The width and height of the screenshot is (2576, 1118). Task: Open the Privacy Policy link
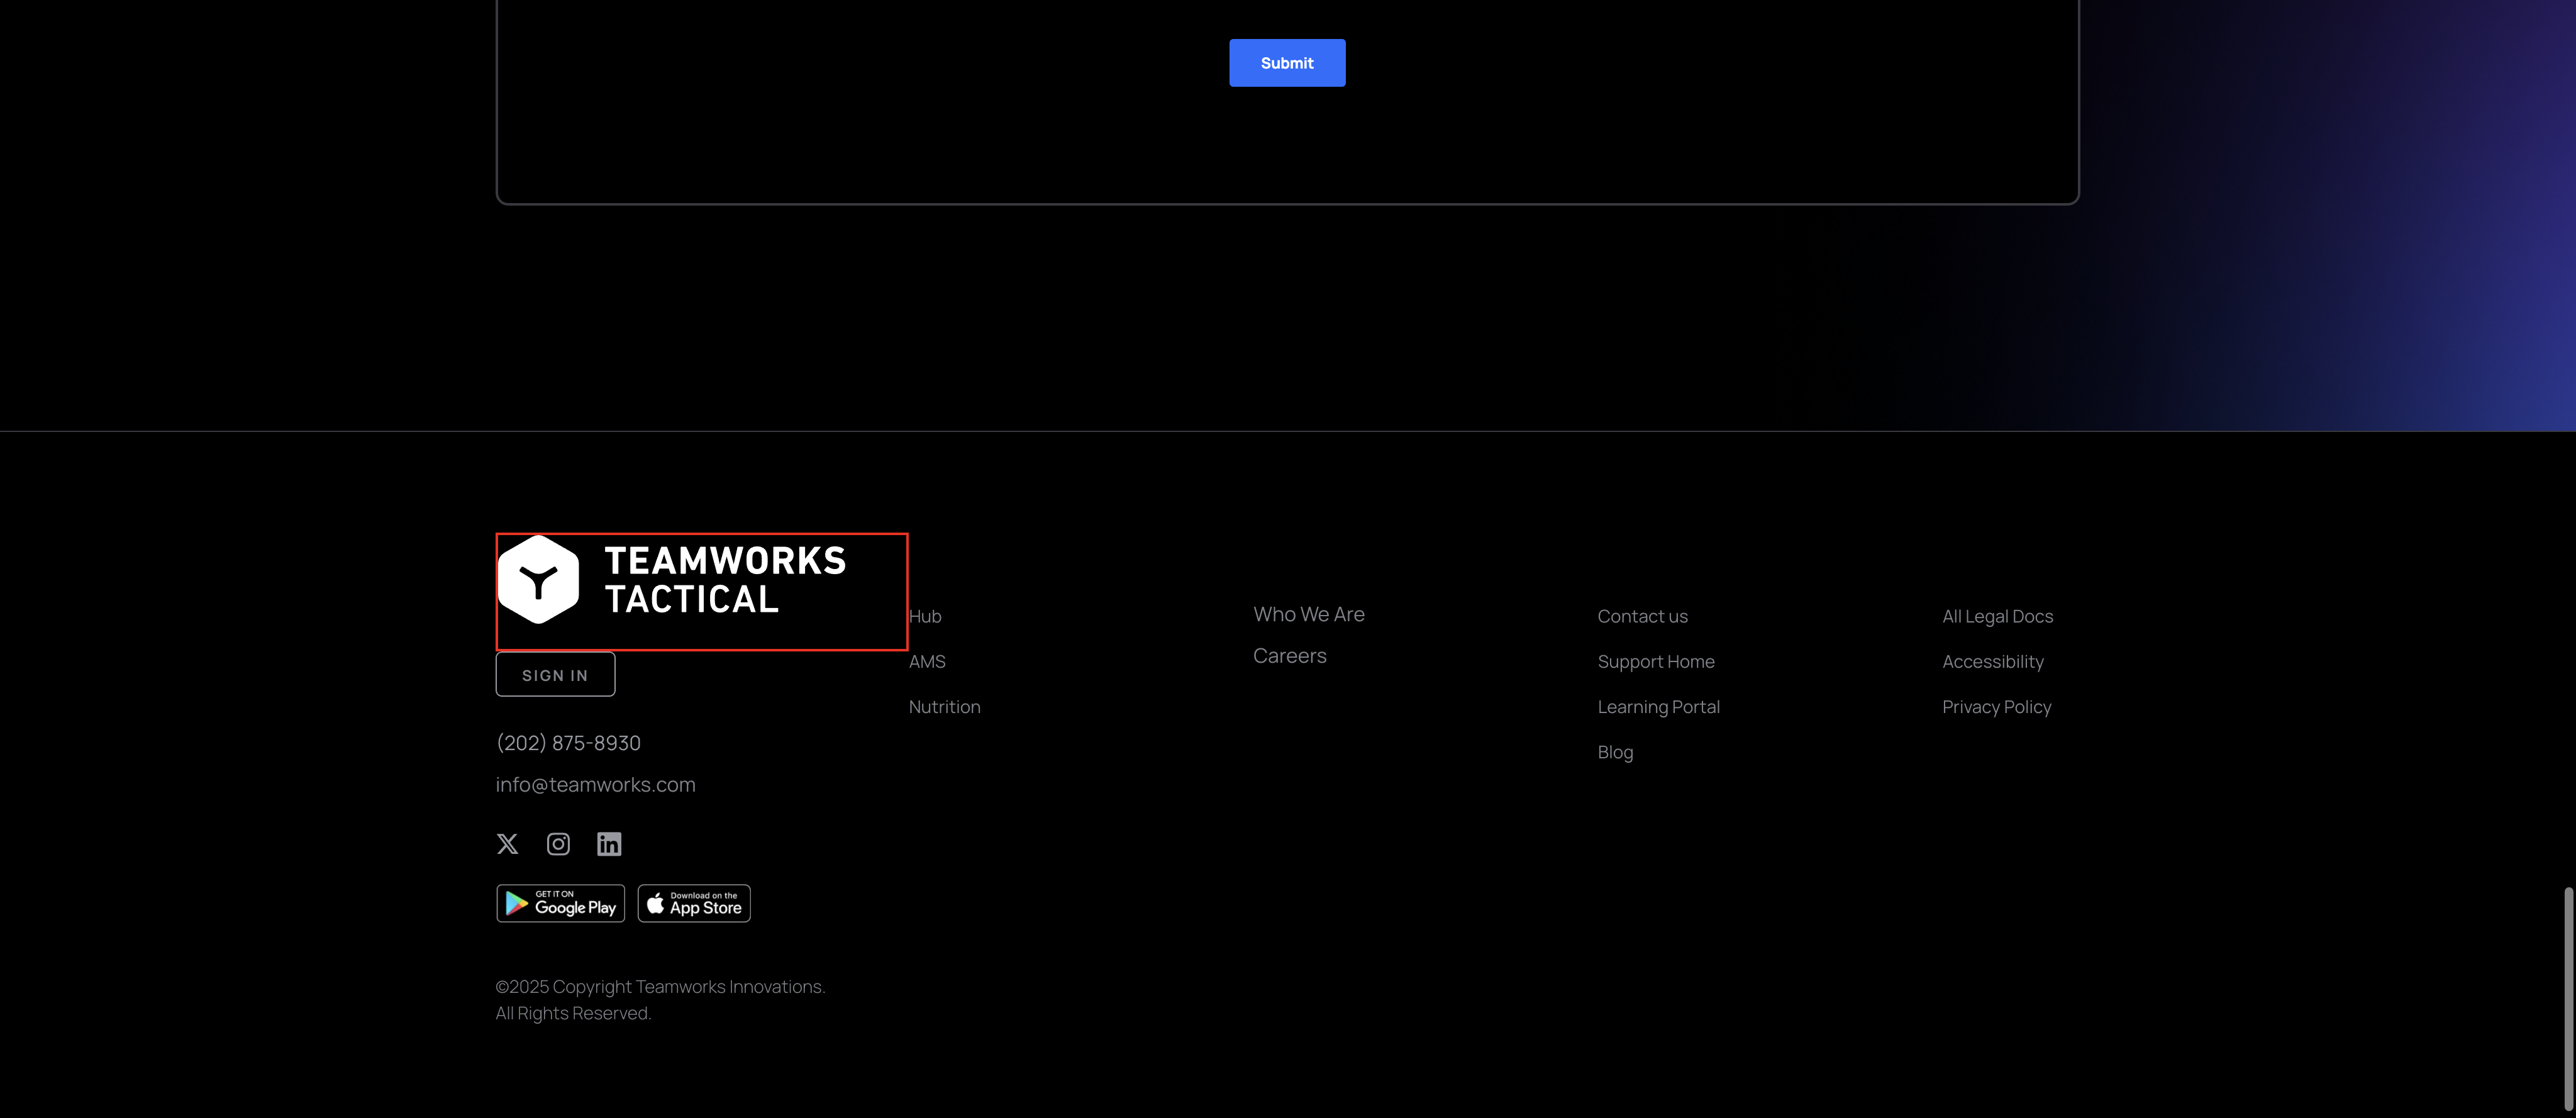[x=1996, y=707]
